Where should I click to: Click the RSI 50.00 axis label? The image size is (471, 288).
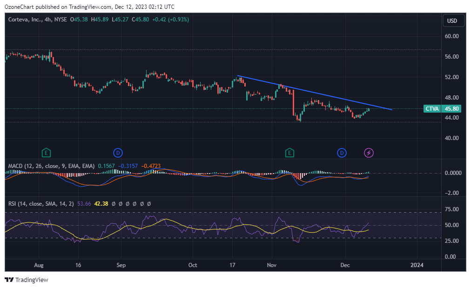pyautogui.click(x=452, y=225)
